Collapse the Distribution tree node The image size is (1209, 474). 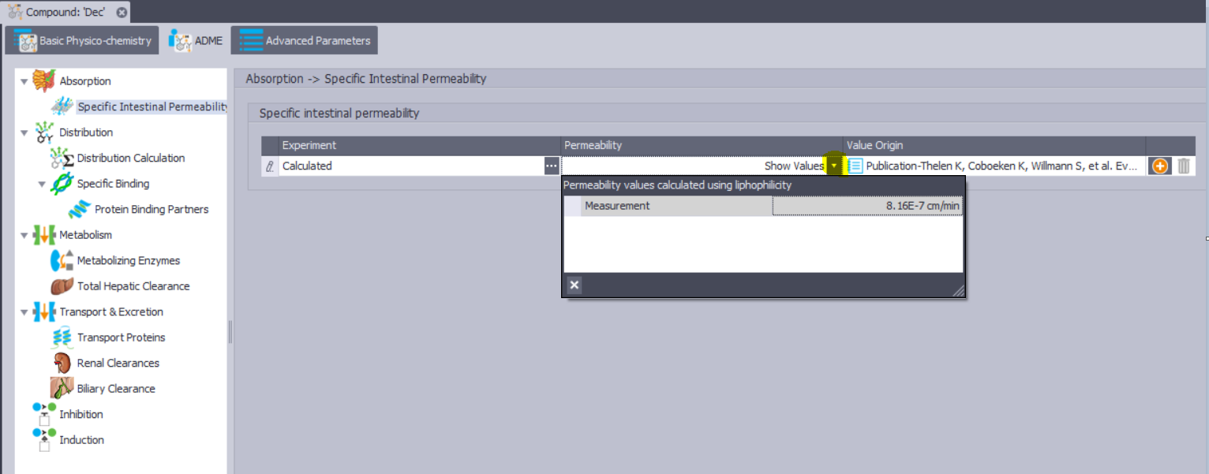pos(24,132)
